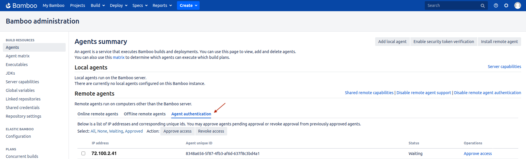Click the Approve access action button
526x159 pixels.
(178, 131)
